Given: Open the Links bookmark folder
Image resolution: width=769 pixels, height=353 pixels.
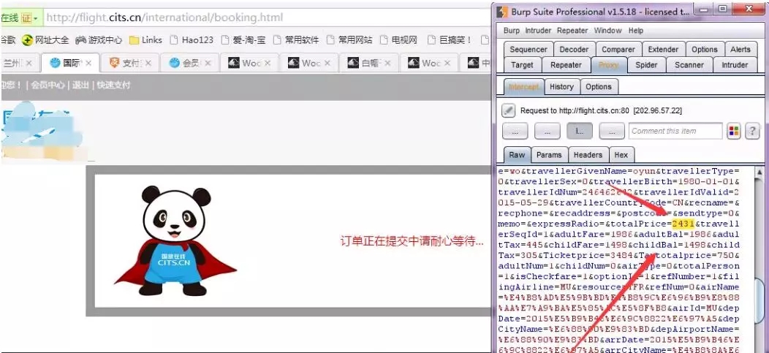Looking at the screenshot, I should coord(145,39).
